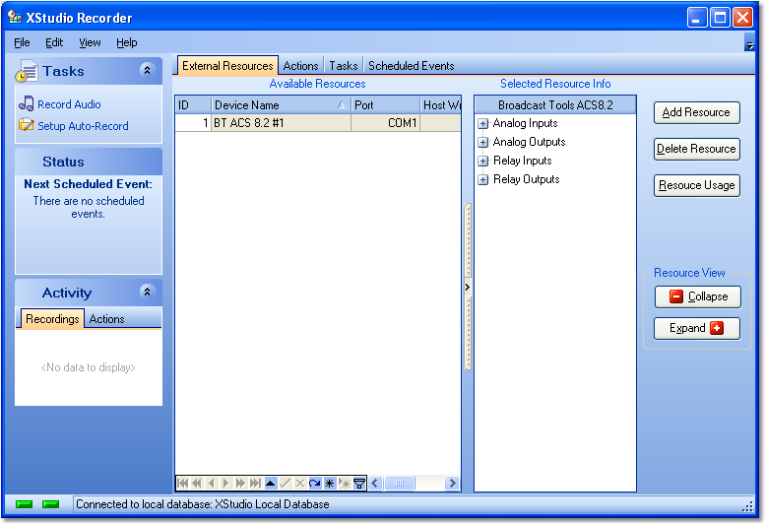The width and height of the screenshot is (766, 525).
Task: Switch to the main Actions tab
Action: [x=301, y=66]
